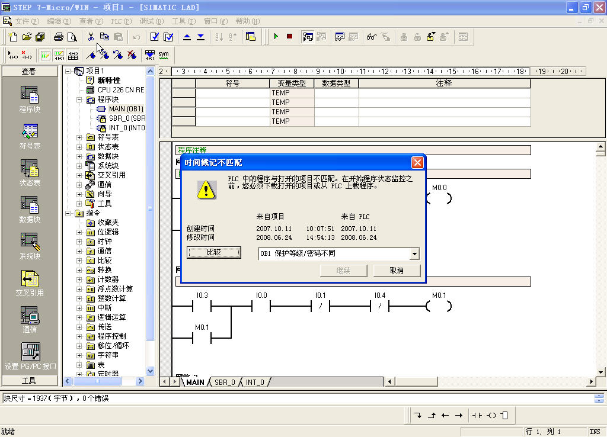Click the Download to PLC arrow icon
Screen dimensions: 607x437
point(201,37)
